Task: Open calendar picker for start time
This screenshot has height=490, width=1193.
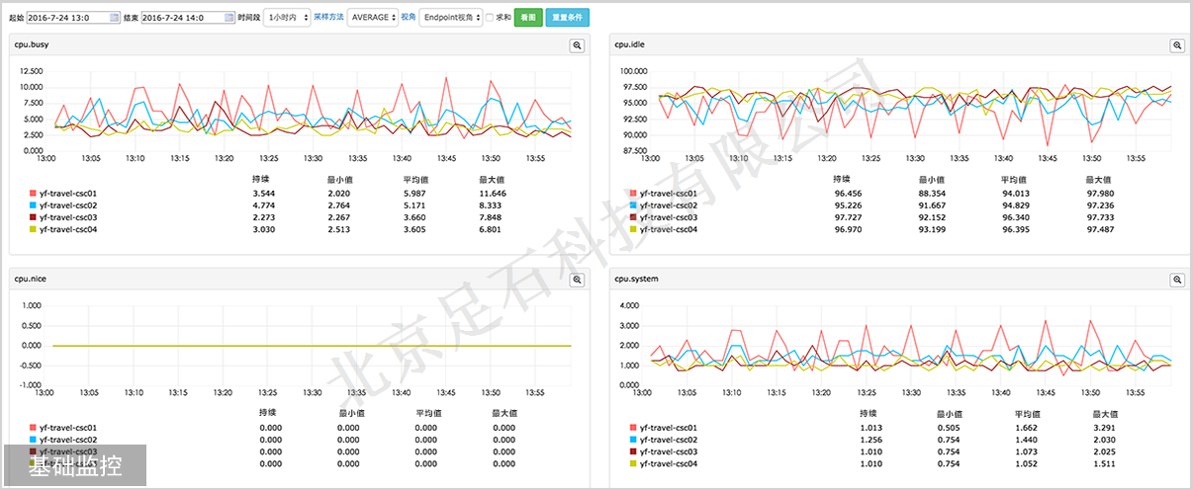Action: [x=116, y=18]
